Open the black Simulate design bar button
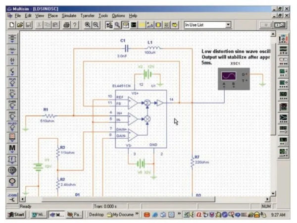 (x=134, y=25)
